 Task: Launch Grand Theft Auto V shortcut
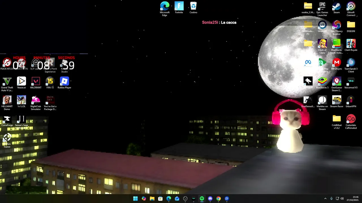[x=7, y=84]
